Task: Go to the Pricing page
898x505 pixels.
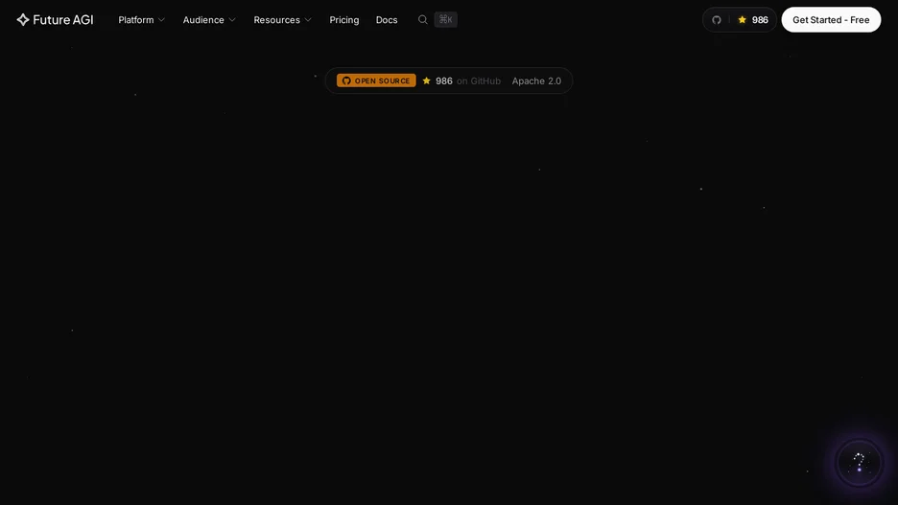Action: click(344, 20)
